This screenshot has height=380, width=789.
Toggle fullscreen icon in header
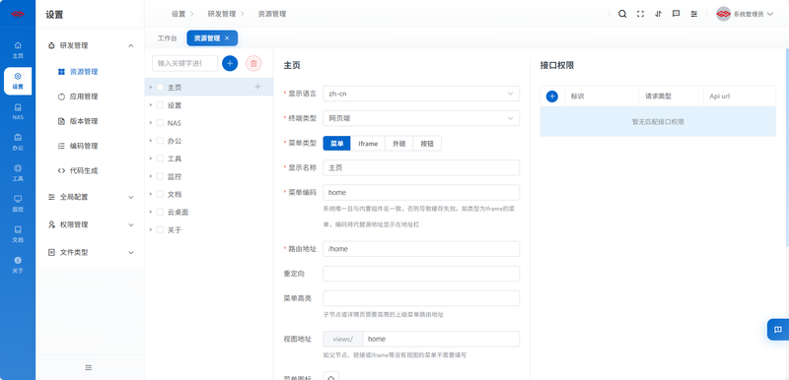click(640, 14)
